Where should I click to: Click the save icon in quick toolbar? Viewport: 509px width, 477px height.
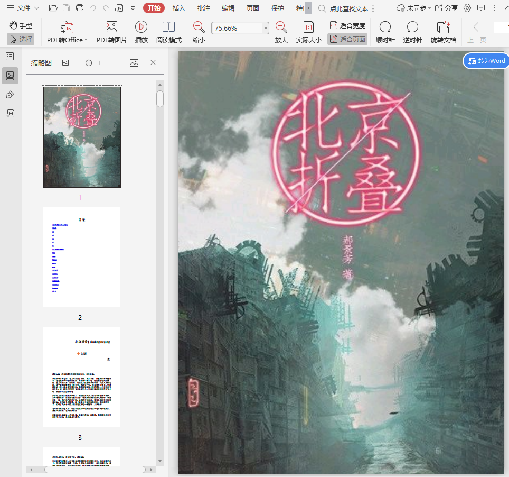(66, 8)
